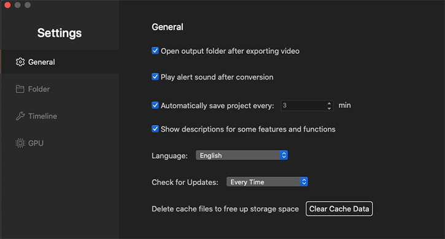
Task: Switch to the Folder settings tab
Action: 60,89
